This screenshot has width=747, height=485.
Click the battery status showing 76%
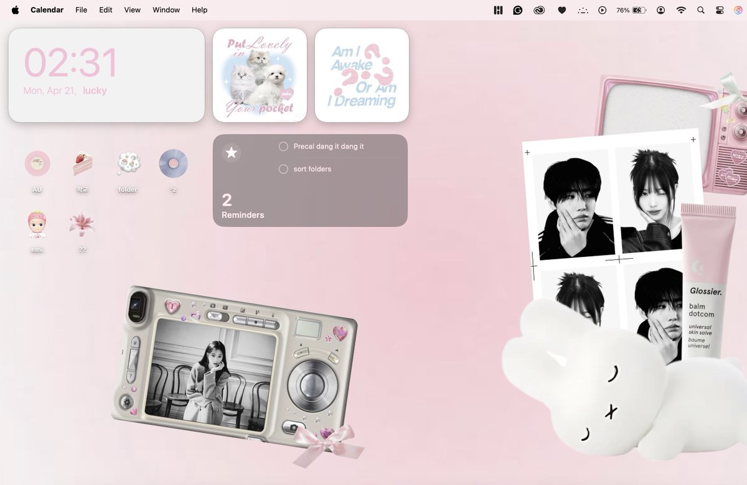tap(631, 10)
